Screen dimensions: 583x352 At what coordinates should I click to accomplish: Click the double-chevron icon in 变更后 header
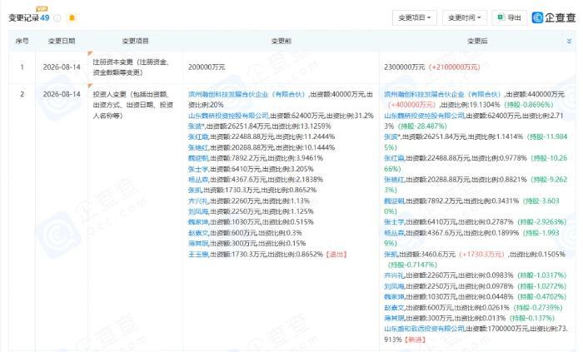(569, 41)
